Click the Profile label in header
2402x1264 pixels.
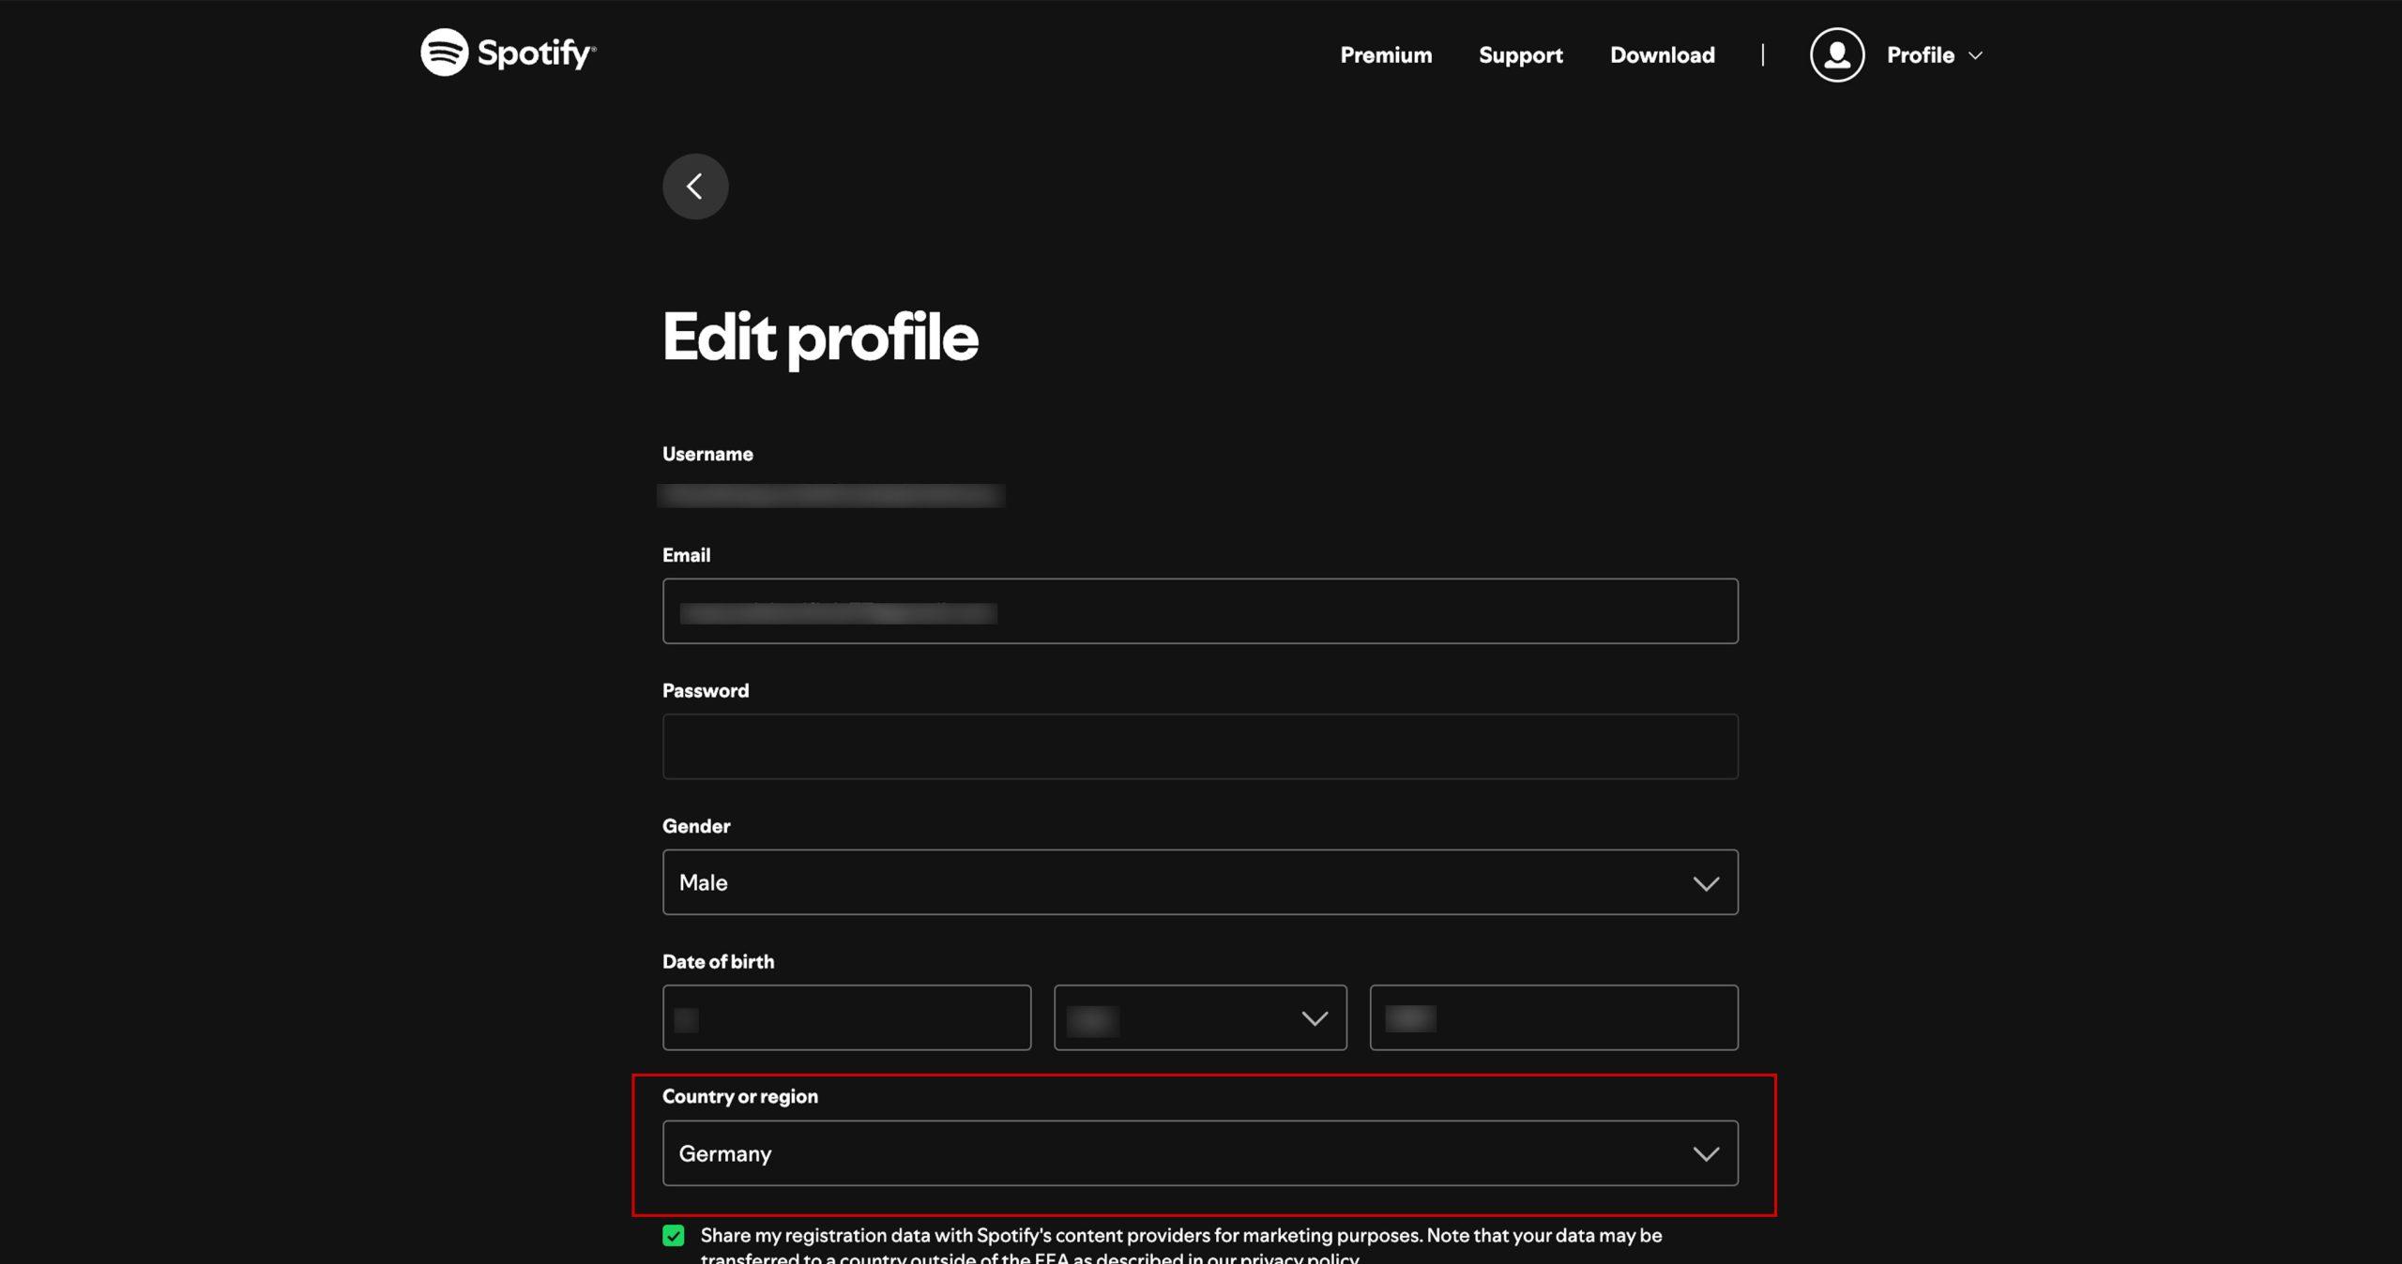[1921, 55]
